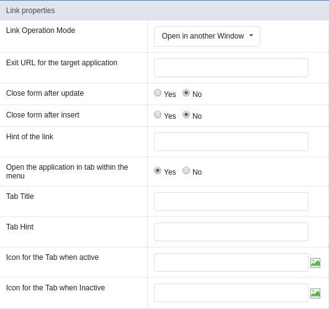Click the Link Operation Mode label
The image size is (329, 309).
(40, 30)
